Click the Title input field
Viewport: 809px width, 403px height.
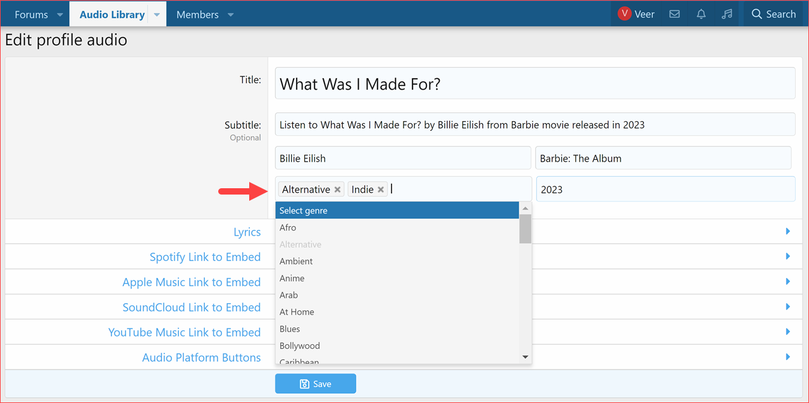534,83
